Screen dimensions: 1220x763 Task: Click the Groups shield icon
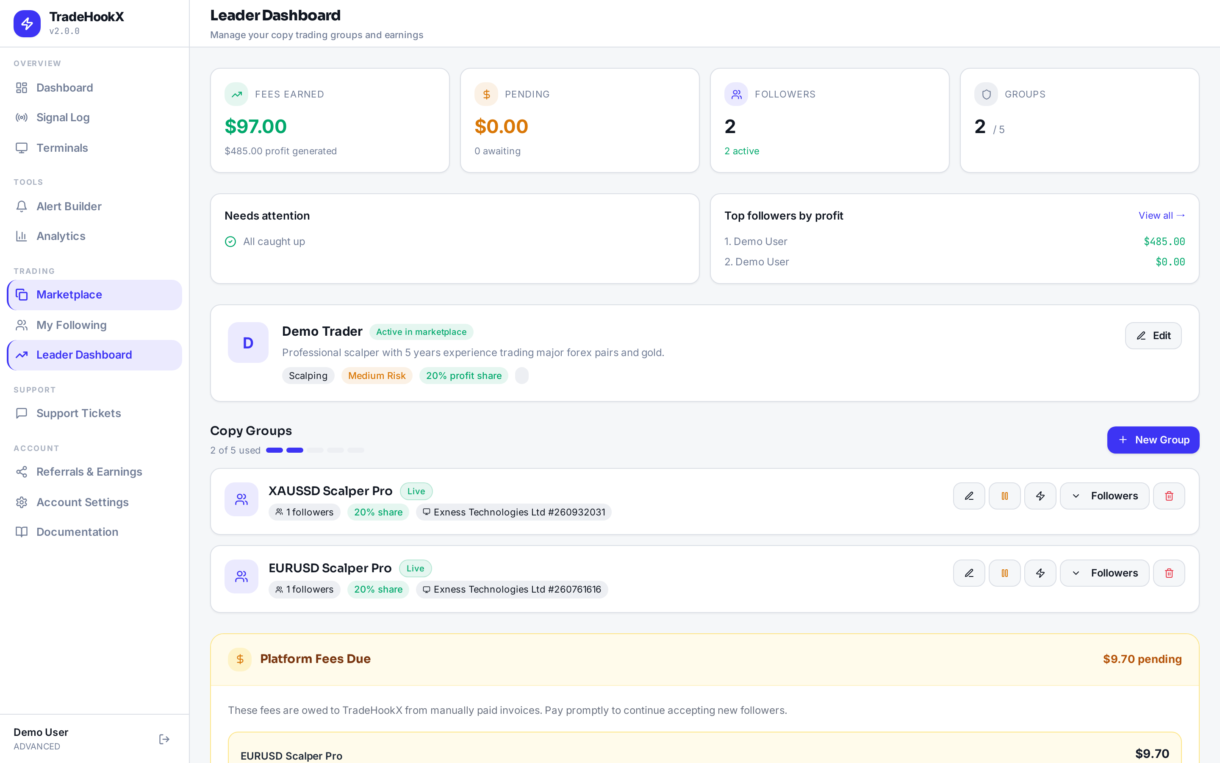click(x=986, y=95)
